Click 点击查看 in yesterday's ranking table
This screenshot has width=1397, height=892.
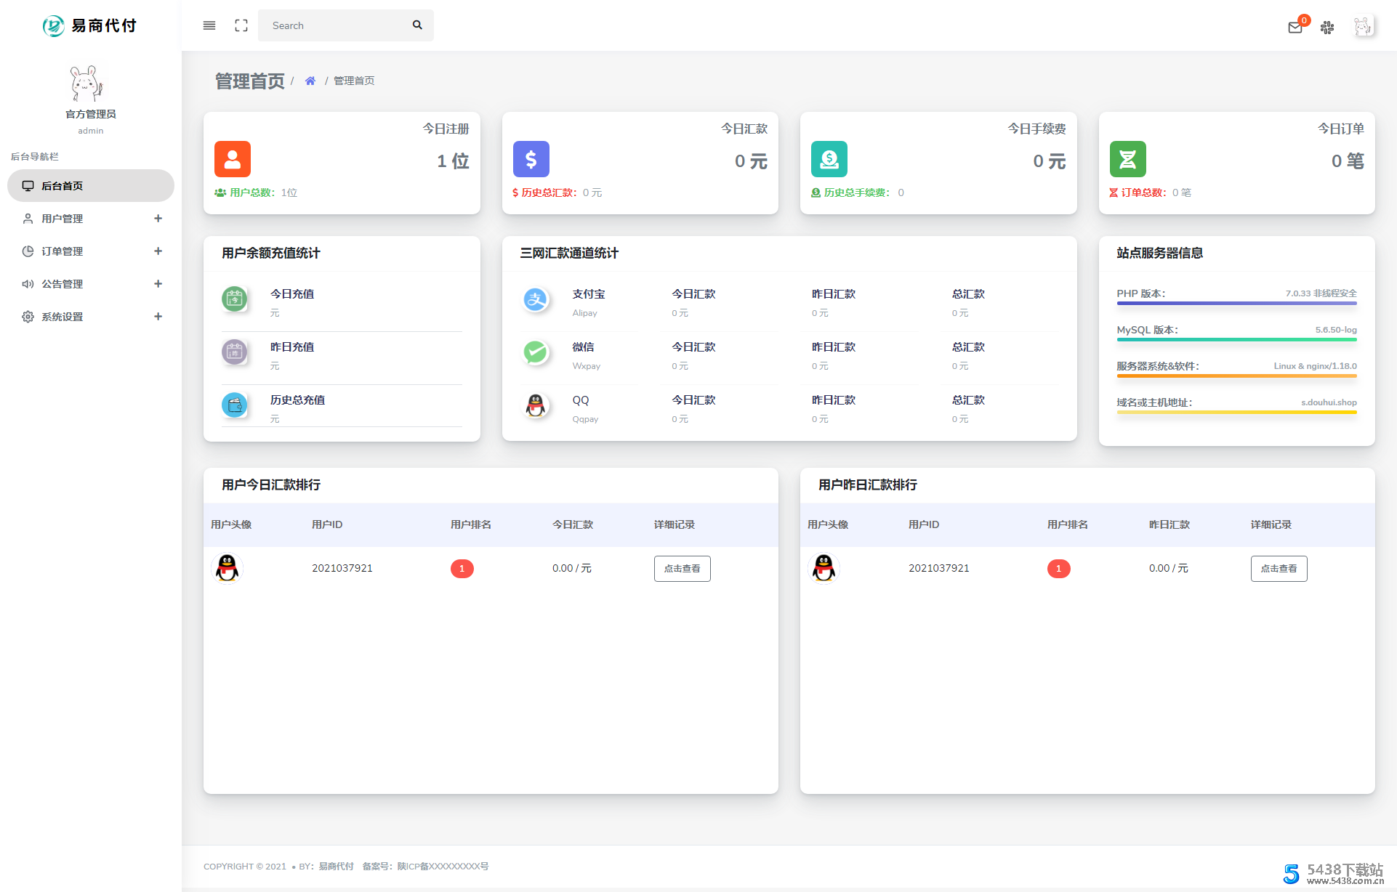(x=1279, y=569)
